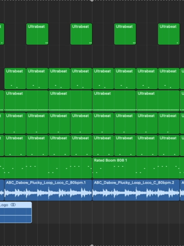This screenshot has height=246, width=184.
Task: Click the lower stereo channel lane of Logo region
Action: tap(16, 219)
